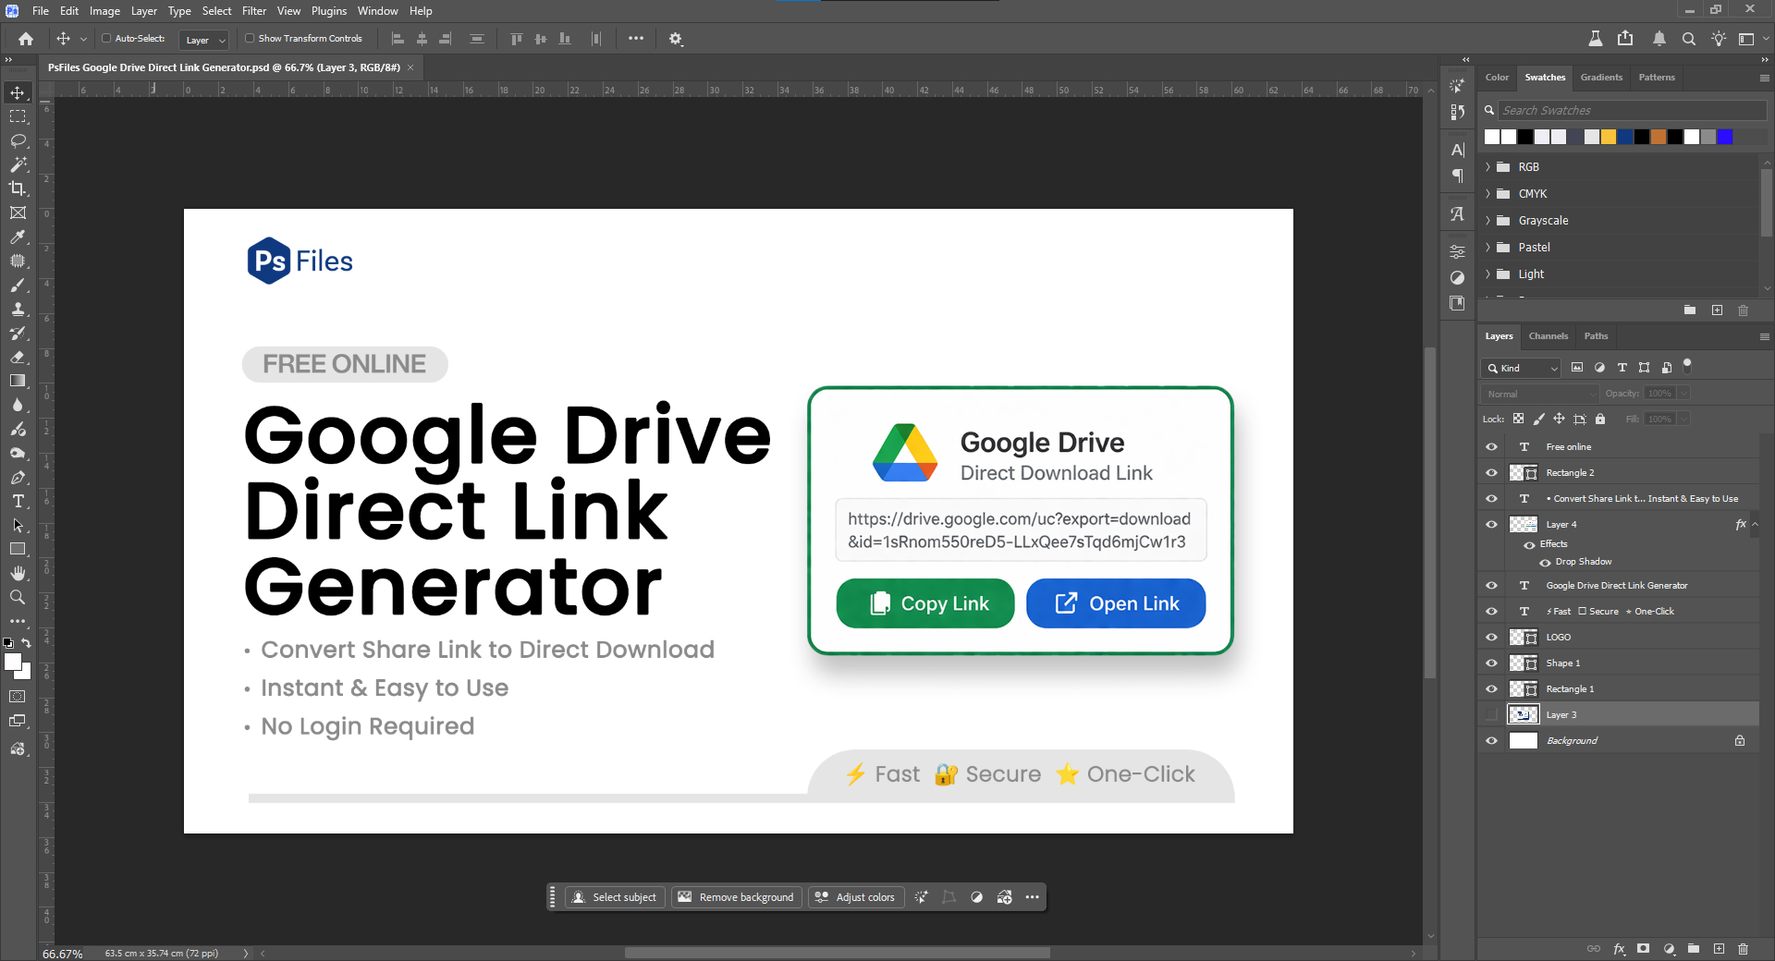This screenshot has width=1775, height=961.
Task: Select the Lasso tool
Action: click(18, 140)
